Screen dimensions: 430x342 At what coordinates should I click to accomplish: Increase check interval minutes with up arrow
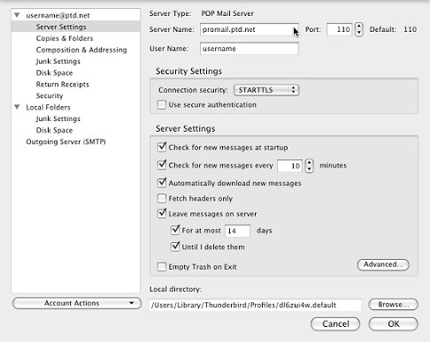point(309,163)
